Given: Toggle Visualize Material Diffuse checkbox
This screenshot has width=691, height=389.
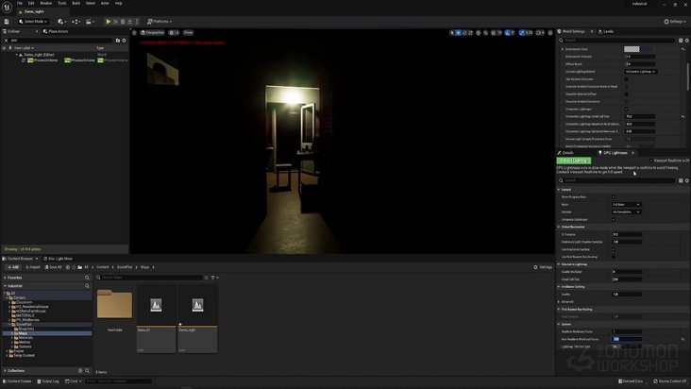Looking at the screenshot, I should pyautogui.click(x=626, y=93).
